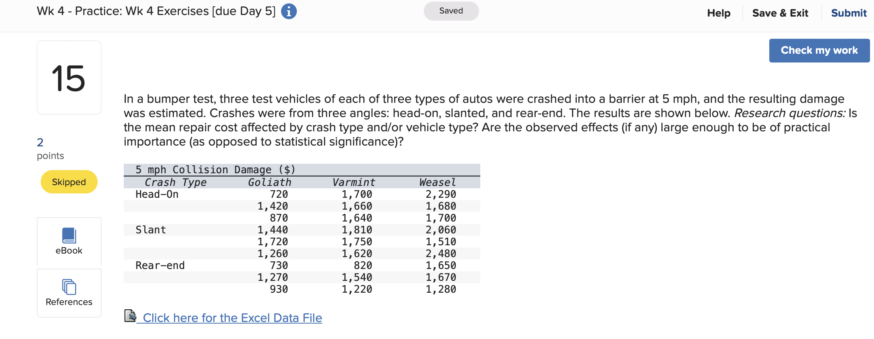Click the Saved status pill at the top
Image resolution: width=874 pixels, height=339 pixels.
click(451, 11)
